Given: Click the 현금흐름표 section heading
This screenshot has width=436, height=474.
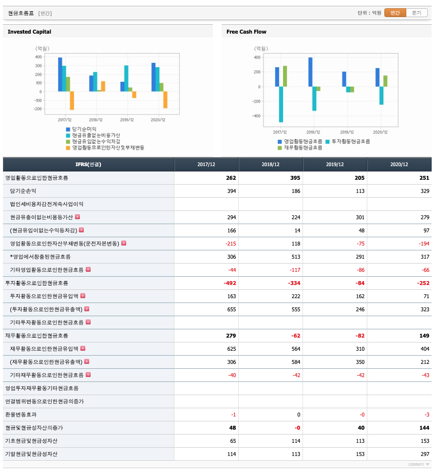Looking at the screenshot, I should [x=21, y=13].
